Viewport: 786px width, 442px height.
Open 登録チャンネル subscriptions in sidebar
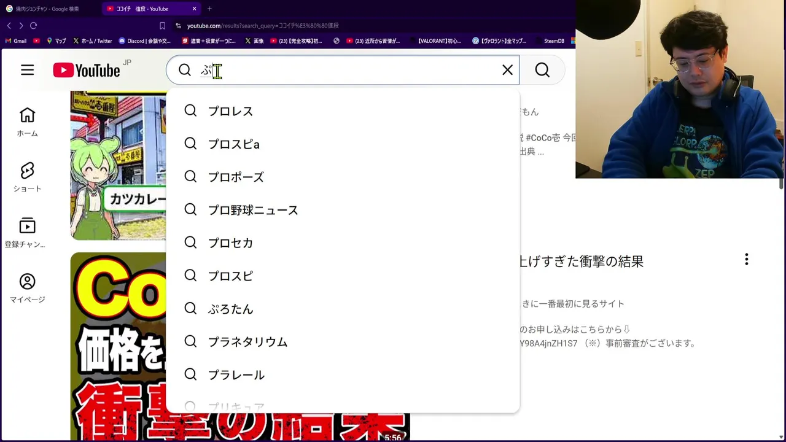25,233
